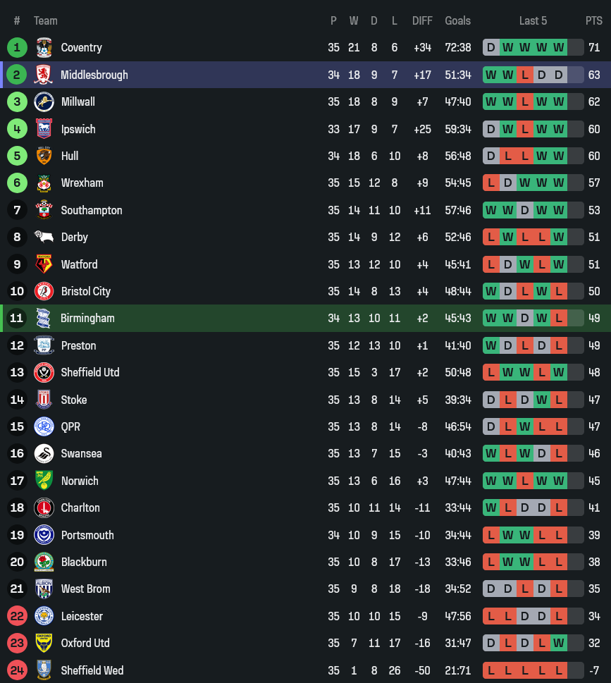Click the Ipswich club crest icon

[44, 129]
